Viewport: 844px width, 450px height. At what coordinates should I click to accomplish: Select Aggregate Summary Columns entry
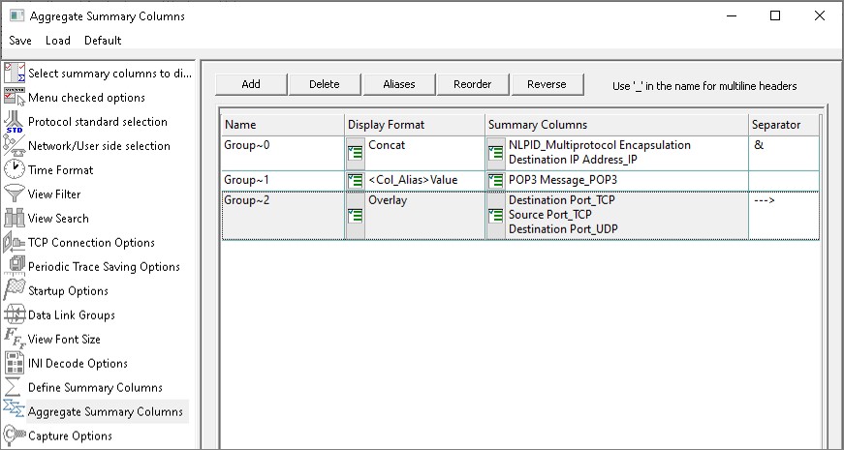click(106, 412)
